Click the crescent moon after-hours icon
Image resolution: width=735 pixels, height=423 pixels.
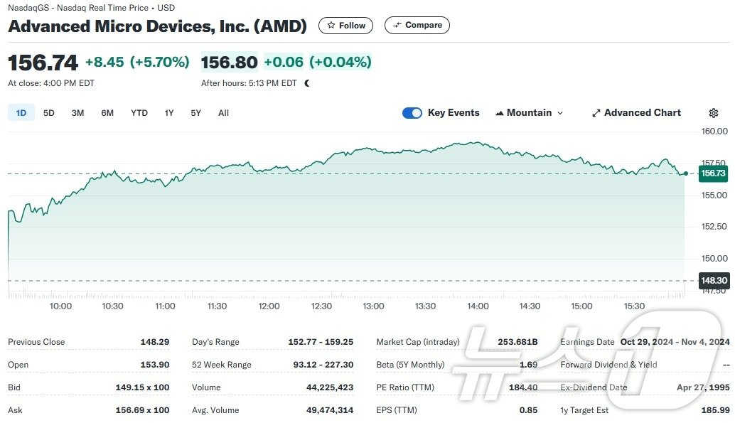pyautogui.click(x=306, y=83)
